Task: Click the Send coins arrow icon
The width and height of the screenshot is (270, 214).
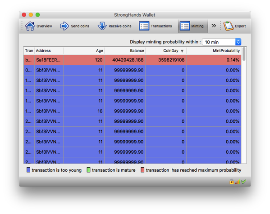Action: tap(64, 26)
